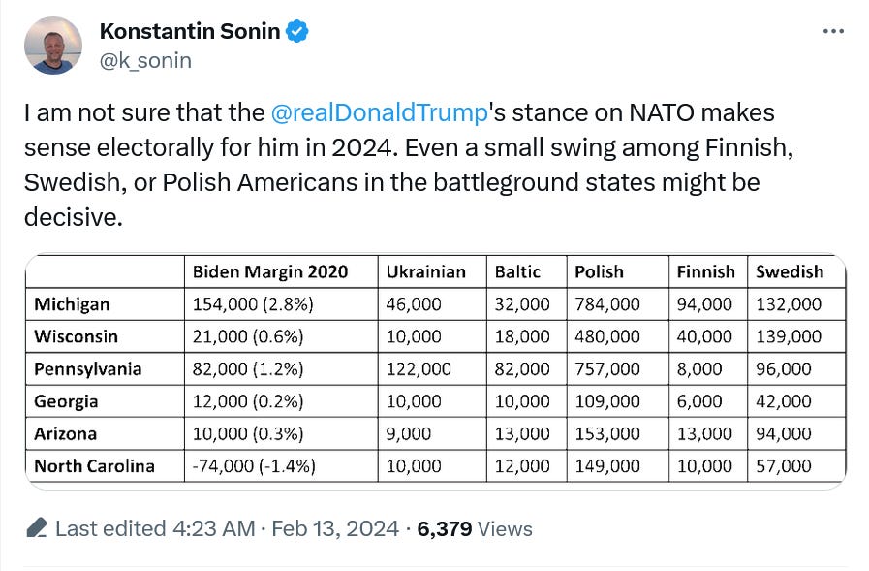Image resolution: width=869 pixels, height=571 pixels.
Task: Click the Polish column header in image
Action: 599,271
